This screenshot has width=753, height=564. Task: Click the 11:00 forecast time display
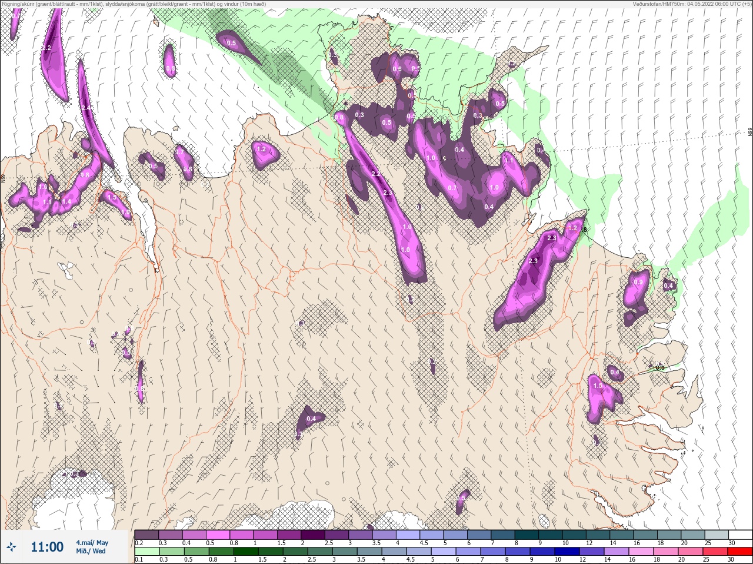(x=47, y=547)
